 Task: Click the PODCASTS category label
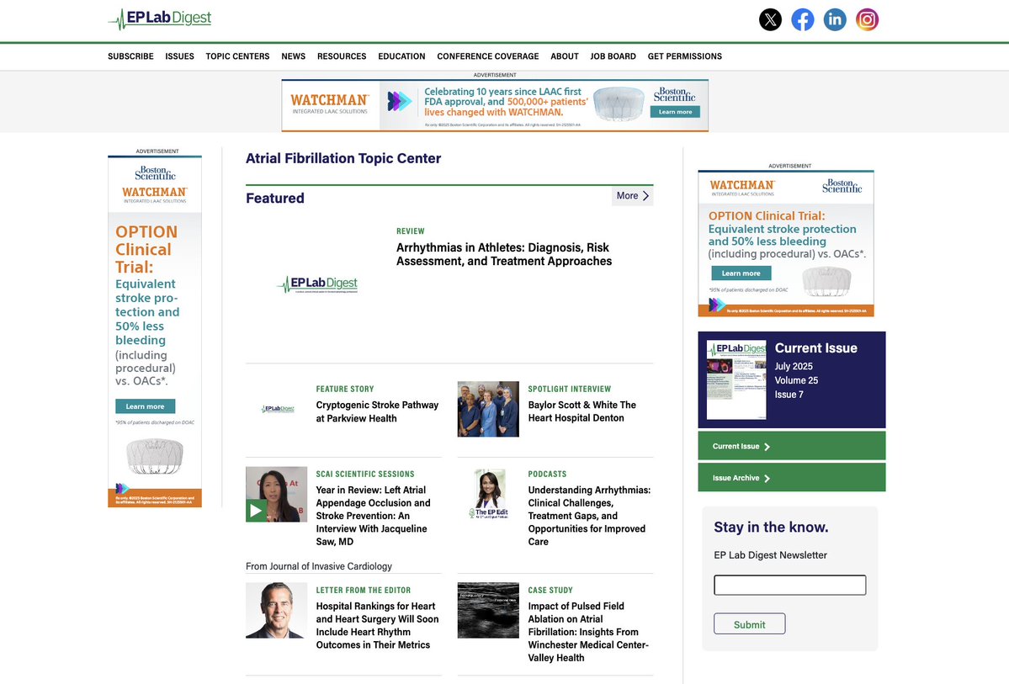coord(548,474)
